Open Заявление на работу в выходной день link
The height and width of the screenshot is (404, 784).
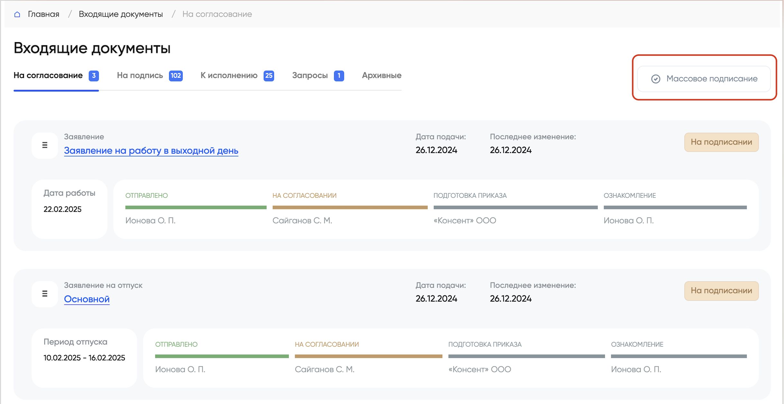pyautogui.click(x=151, y=151)
